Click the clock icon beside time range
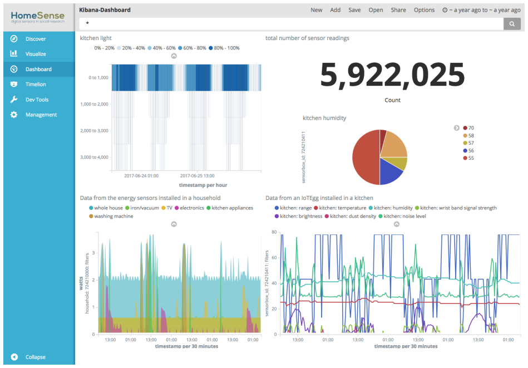The image size is (528, 368). 445,10
